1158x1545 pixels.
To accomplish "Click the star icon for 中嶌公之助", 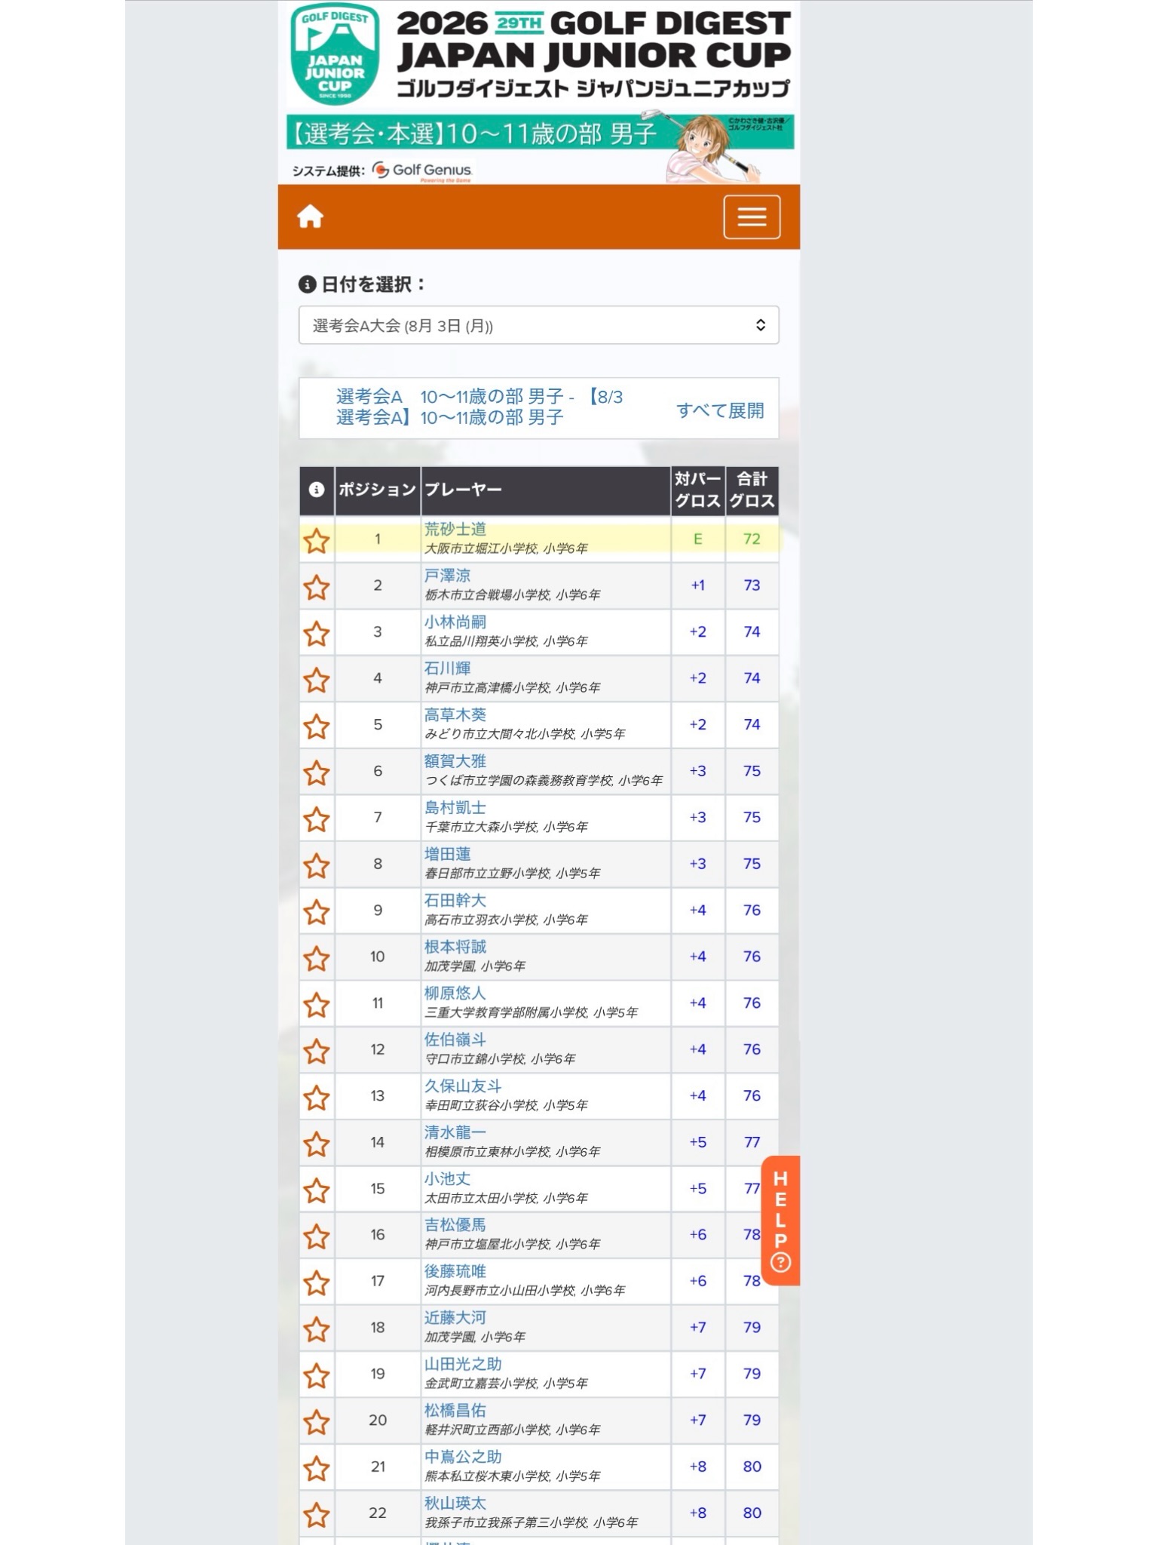I will point(317,1468).
